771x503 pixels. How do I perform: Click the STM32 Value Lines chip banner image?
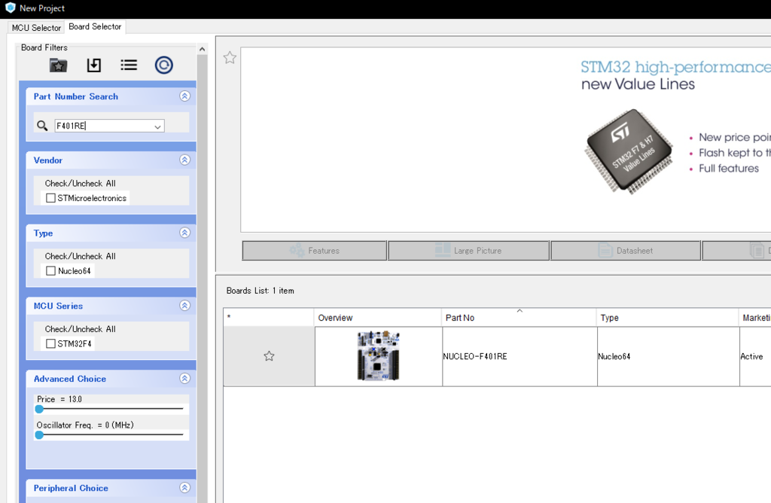(x=629, y=151)
